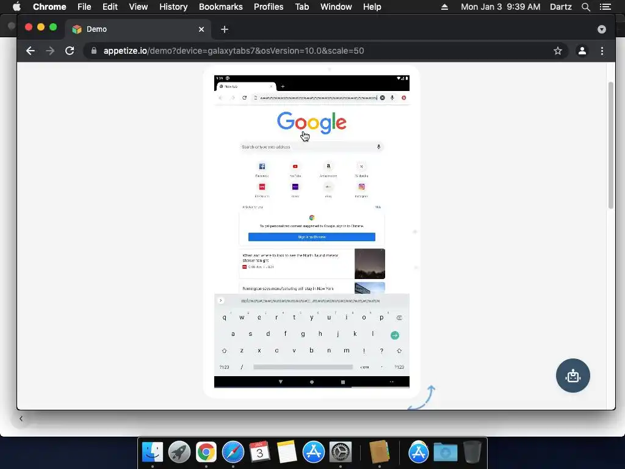
Task: Bookmark this page with the star icon
Action: coord(558,51)
